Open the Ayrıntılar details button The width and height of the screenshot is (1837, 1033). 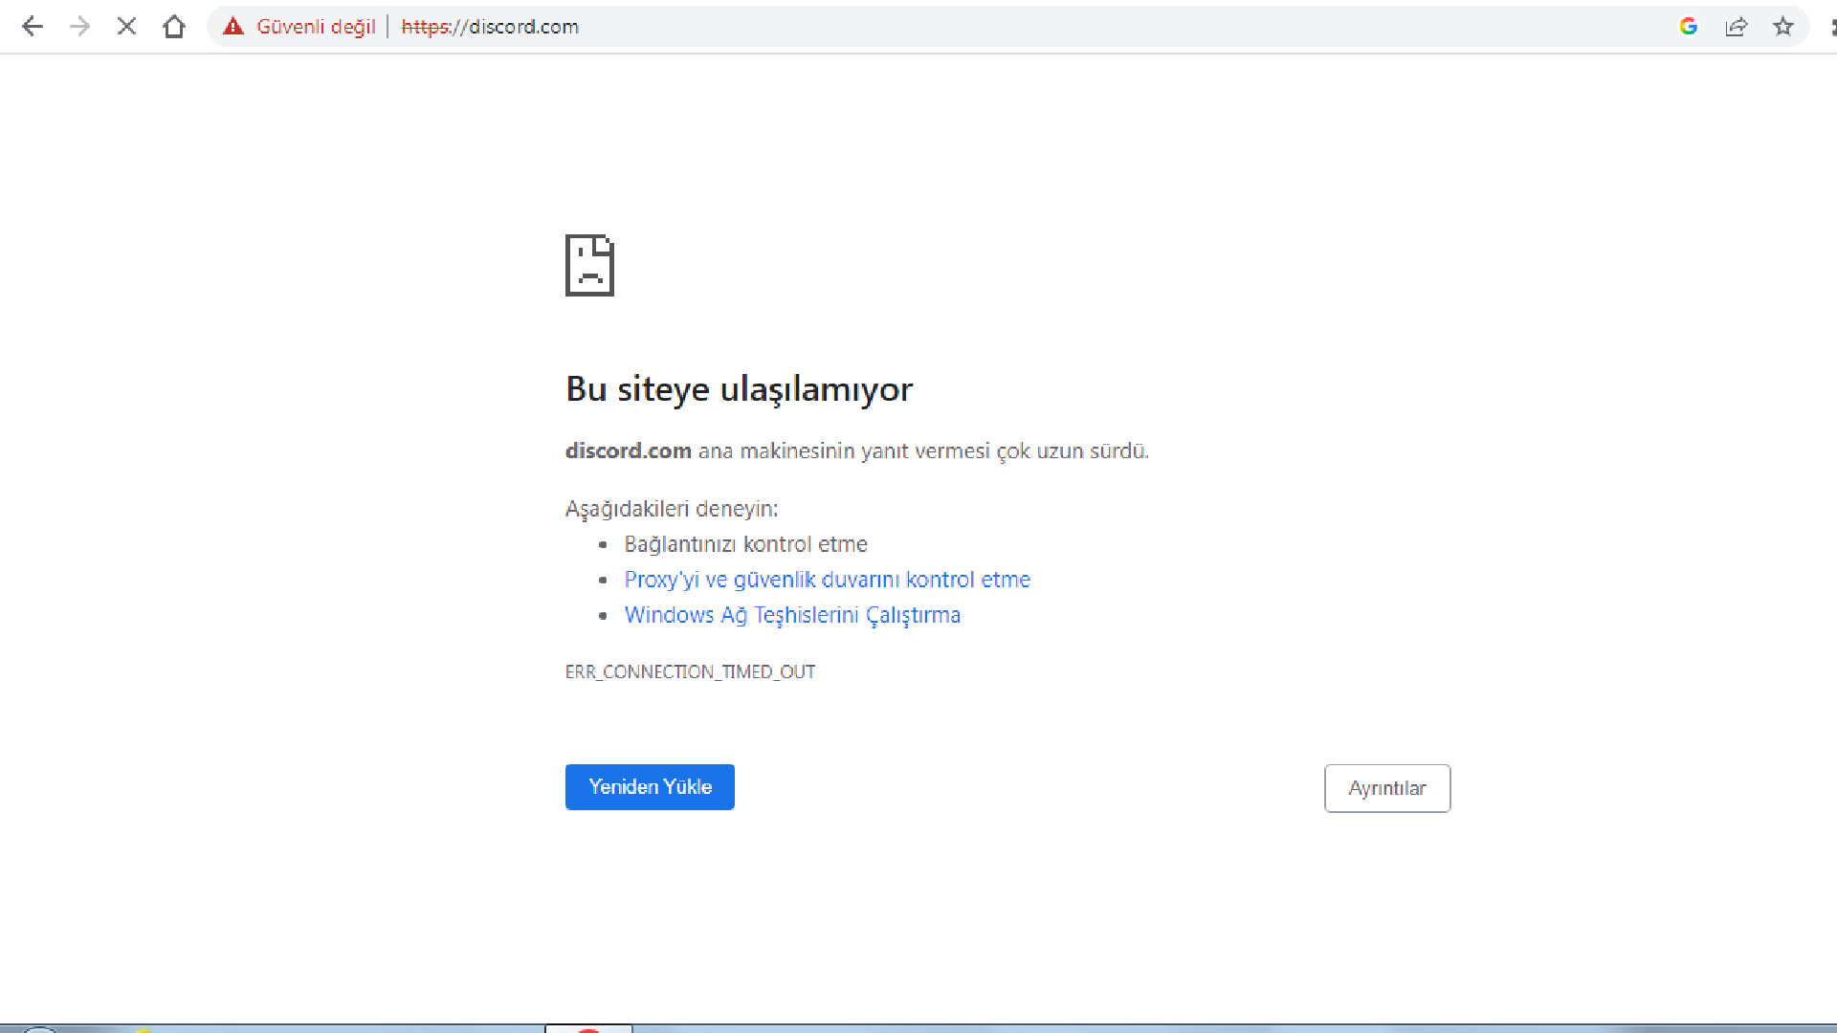pos(1386,788)
